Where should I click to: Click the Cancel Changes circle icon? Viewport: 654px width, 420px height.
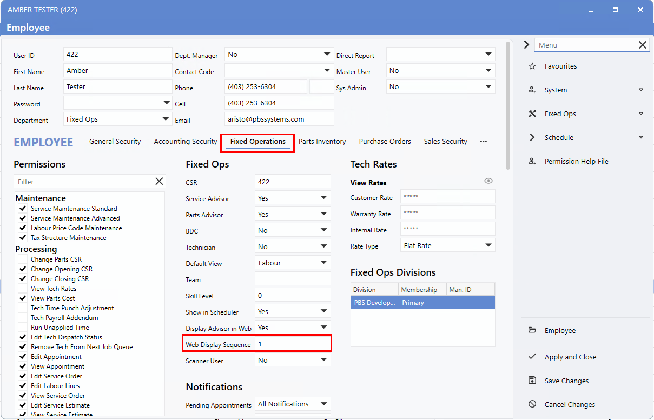click(532, 404)
